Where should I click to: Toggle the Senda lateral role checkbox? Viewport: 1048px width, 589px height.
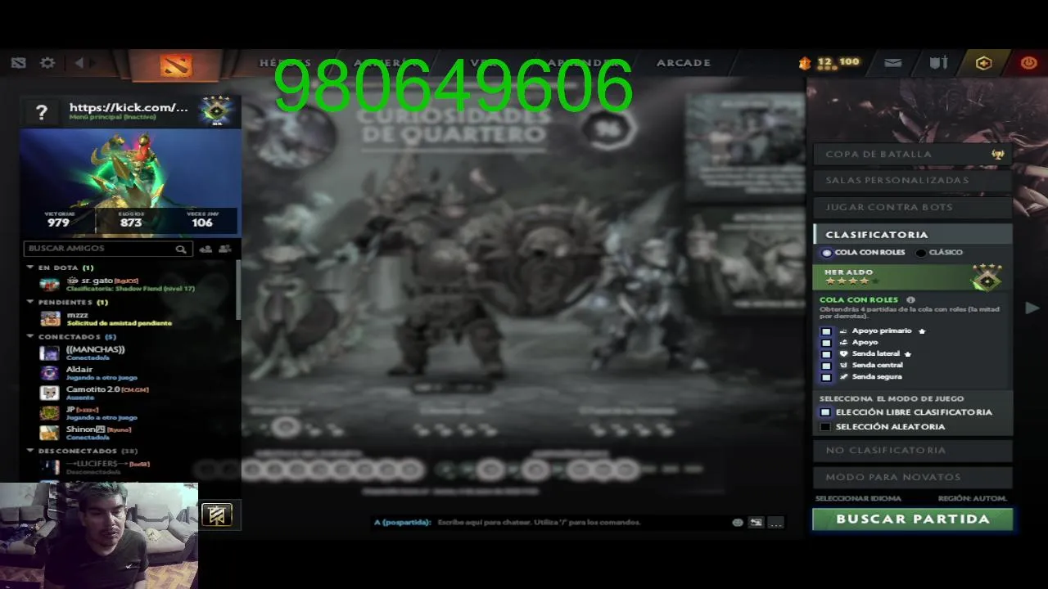826,354
